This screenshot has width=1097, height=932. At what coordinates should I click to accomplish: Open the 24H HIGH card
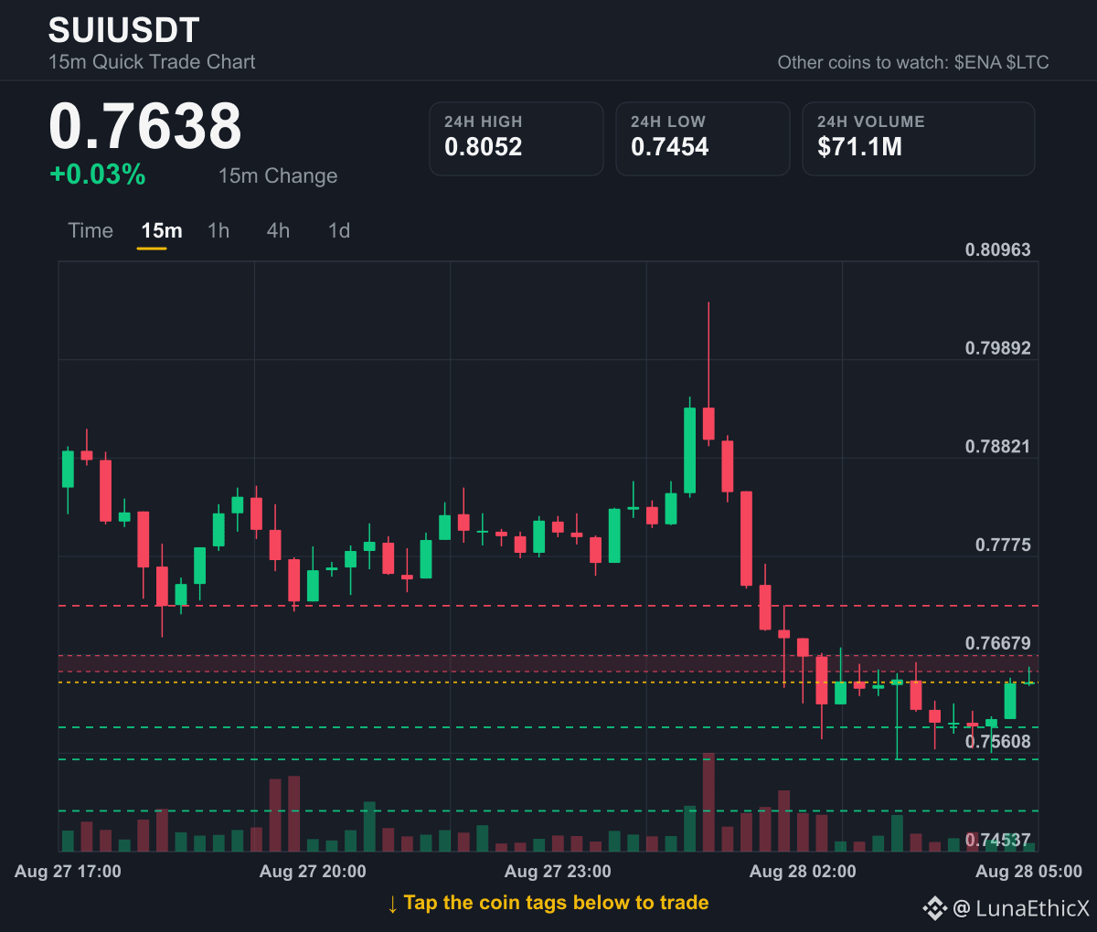(x=517, y=139)
